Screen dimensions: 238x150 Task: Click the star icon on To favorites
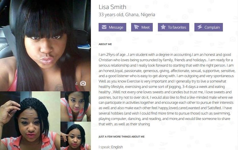[x=163, y=27]
